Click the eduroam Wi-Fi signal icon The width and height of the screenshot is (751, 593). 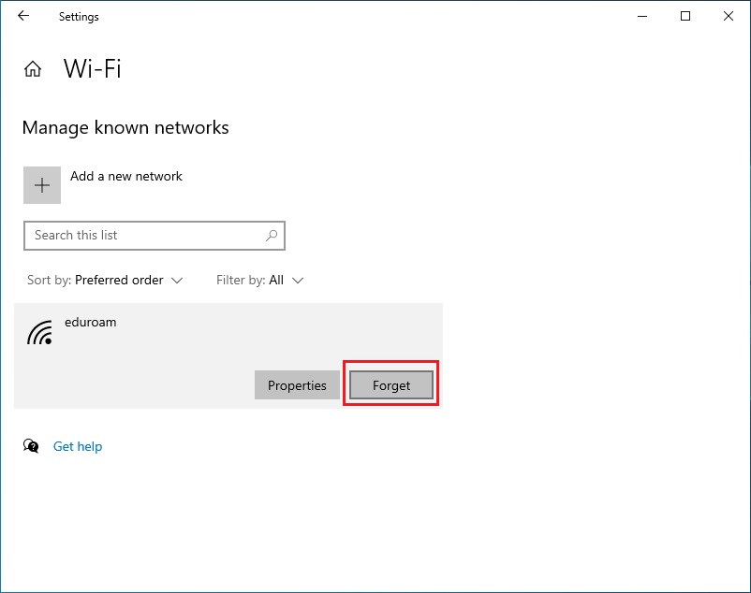(x=39, y=332)
